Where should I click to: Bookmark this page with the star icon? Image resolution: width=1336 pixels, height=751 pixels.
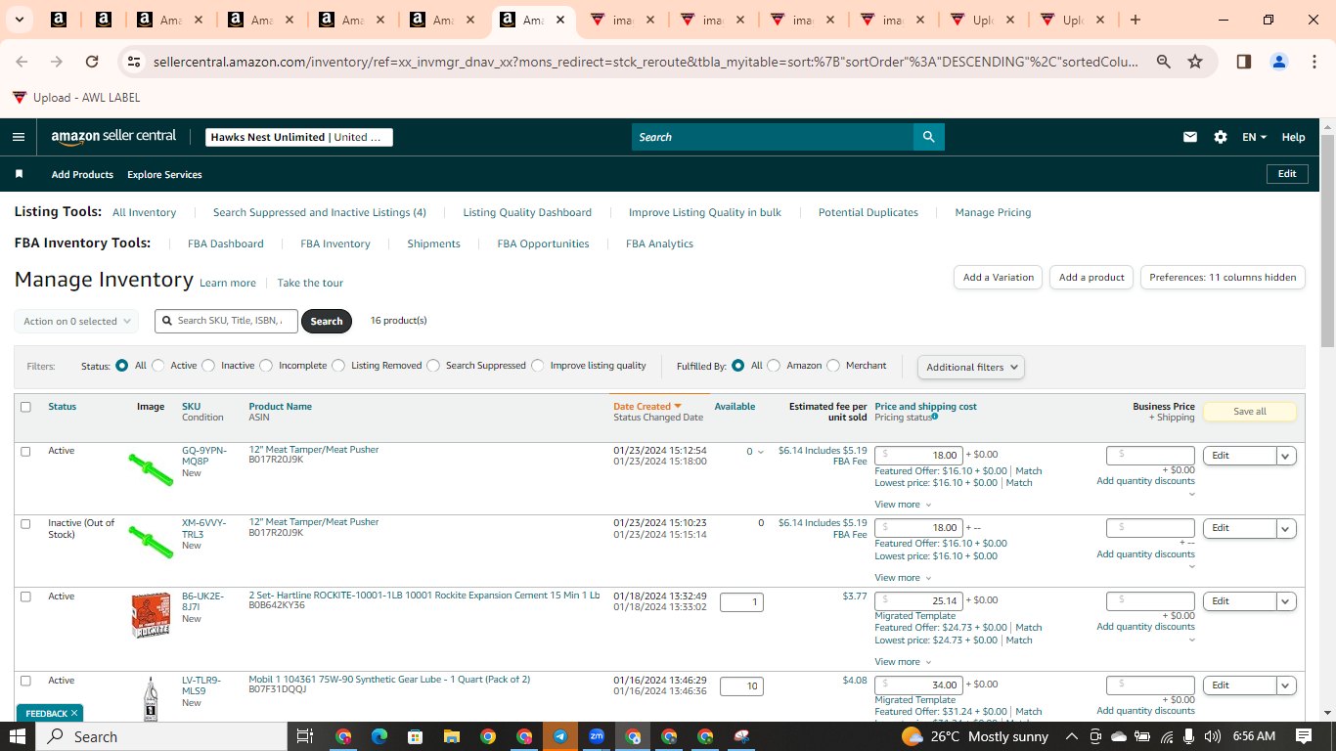click(1195, 62)
